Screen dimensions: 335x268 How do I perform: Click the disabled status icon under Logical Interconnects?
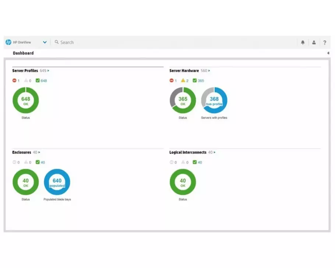[171, 162]
